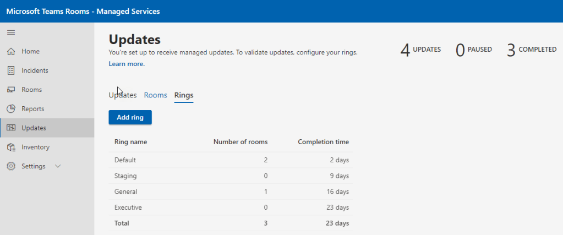Select the Rings tab

pos(184,95)
